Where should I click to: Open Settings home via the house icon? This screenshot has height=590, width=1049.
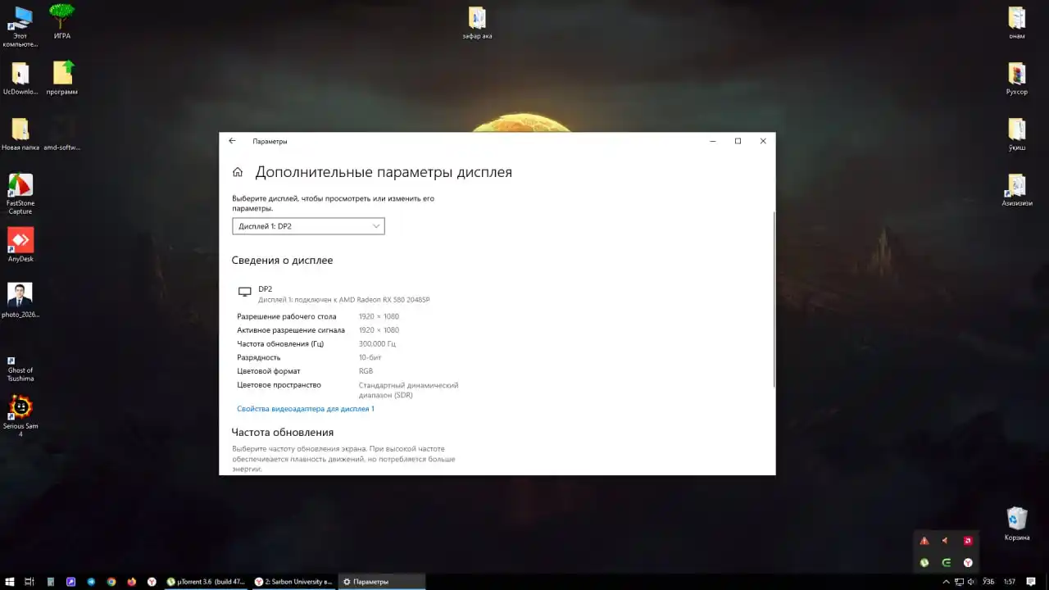(x=238, y=172)
